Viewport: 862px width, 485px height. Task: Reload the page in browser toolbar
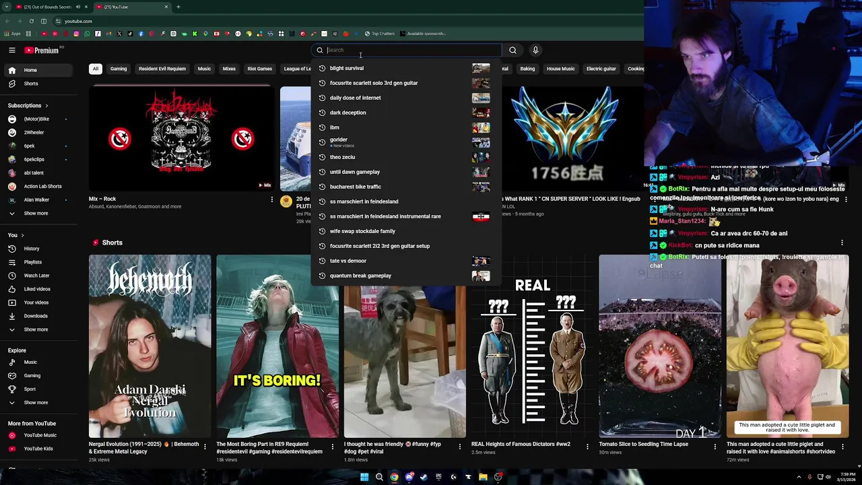[31, 21]
